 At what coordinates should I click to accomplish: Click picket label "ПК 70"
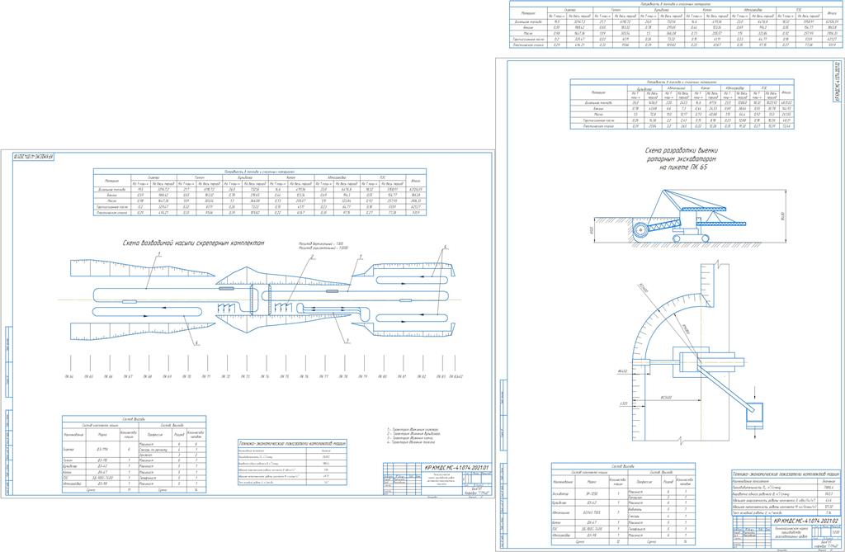187,376
